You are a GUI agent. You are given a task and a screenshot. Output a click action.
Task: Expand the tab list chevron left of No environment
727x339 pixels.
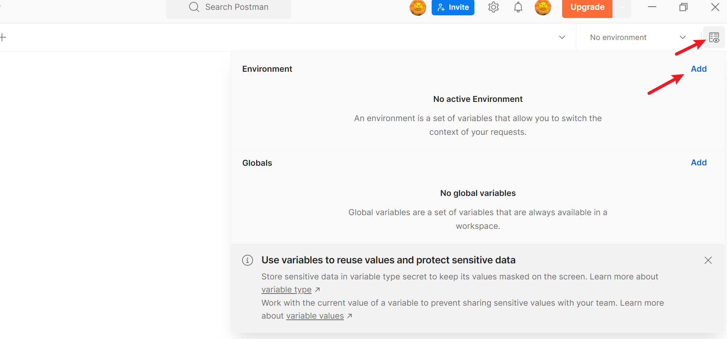click(x=562, y=38)
